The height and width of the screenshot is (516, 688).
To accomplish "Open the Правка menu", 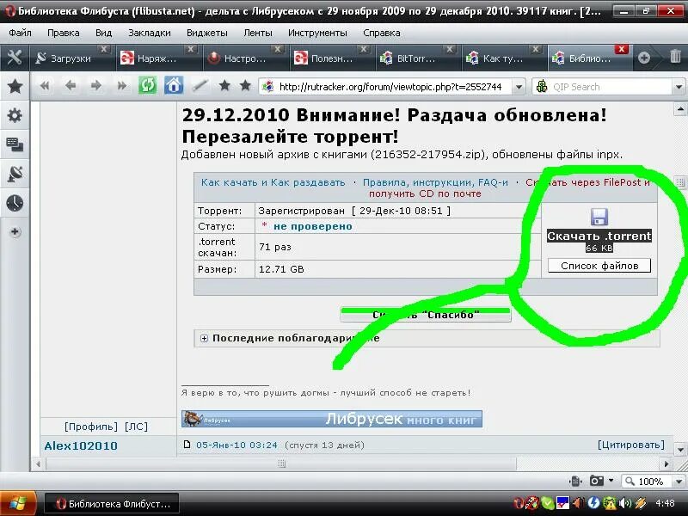I will tap(63, 33).
